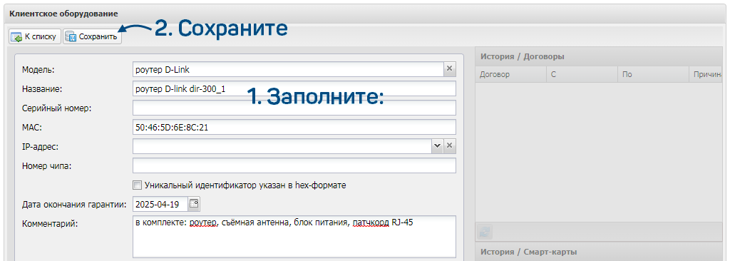
Task: Clear the Модель field with X icon
Action: [x=449, y=69]
